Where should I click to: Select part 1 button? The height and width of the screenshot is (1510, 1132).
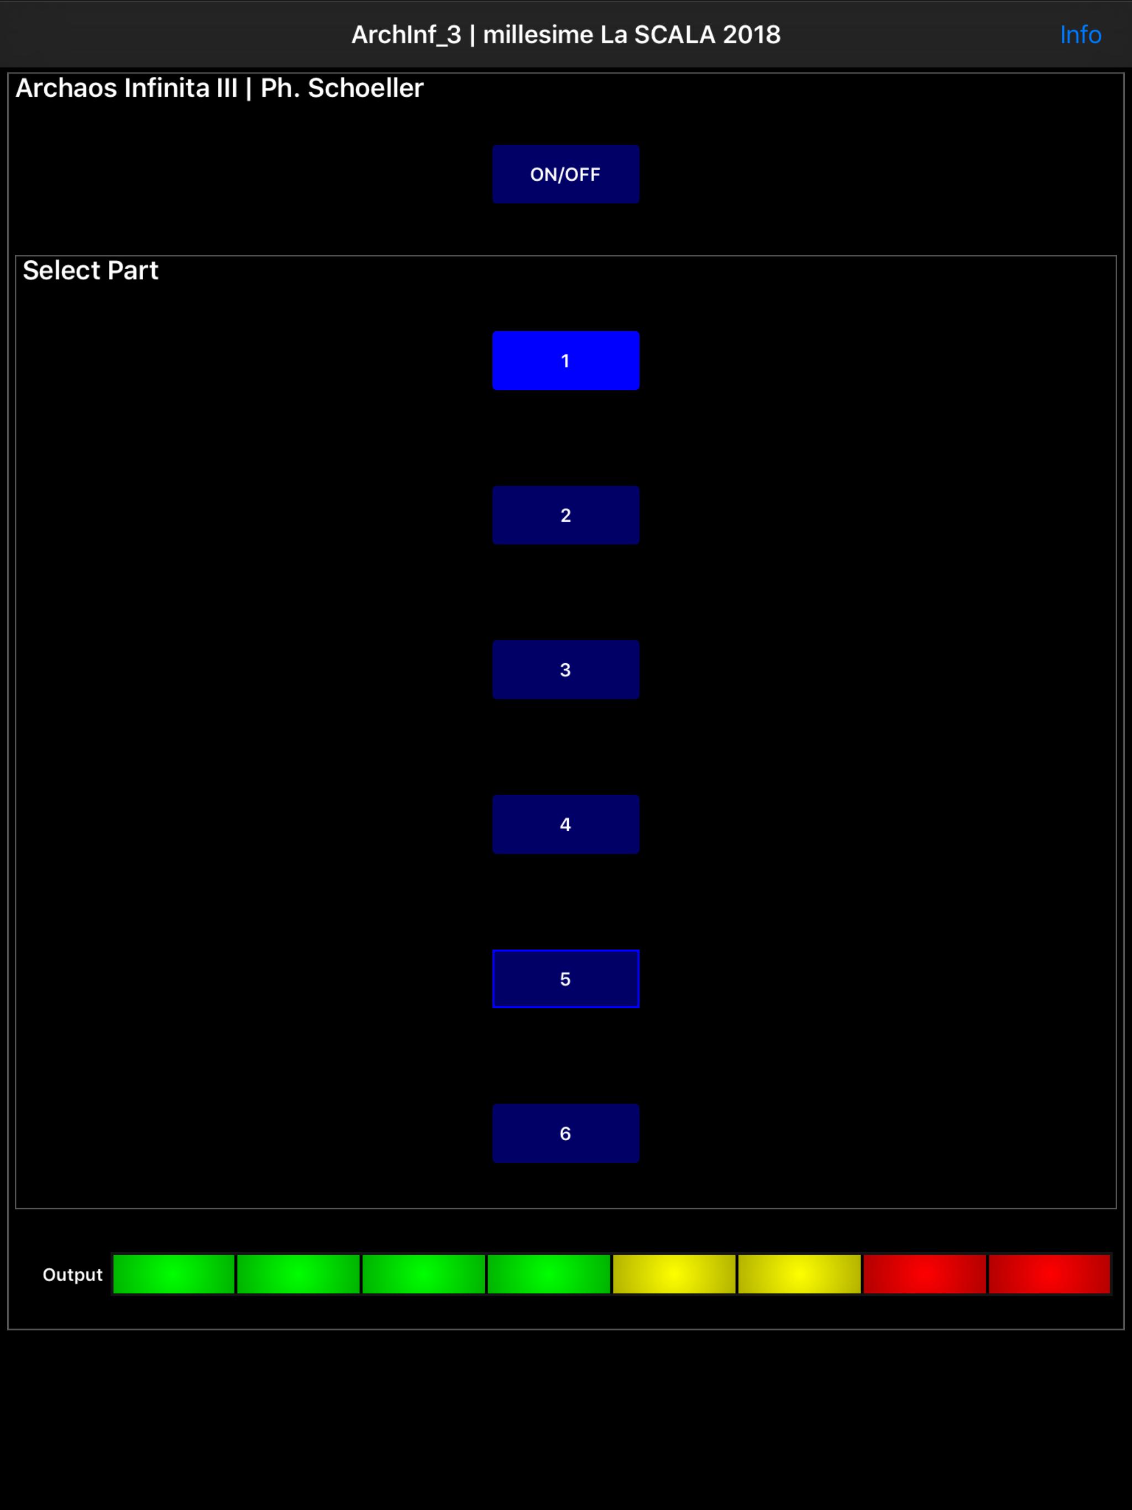pos(565,360)
